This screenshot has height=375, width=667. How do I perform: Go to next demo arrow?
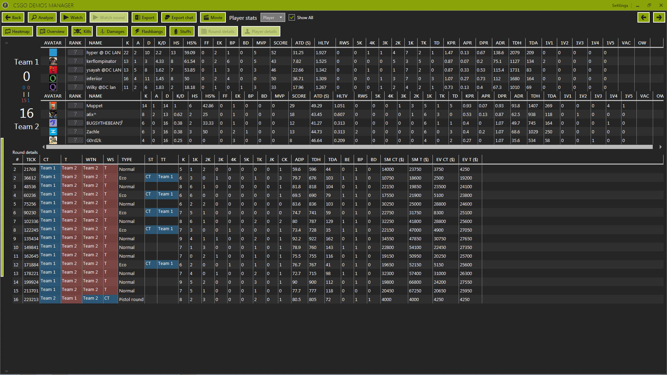pyautogui.click(x=659, y=17)
